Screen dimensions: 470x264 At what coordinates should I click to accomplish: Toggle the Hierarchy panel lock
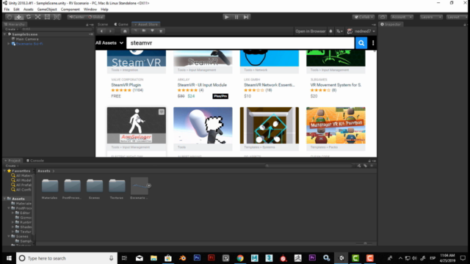pyautogui.click(x=87, y=24)
